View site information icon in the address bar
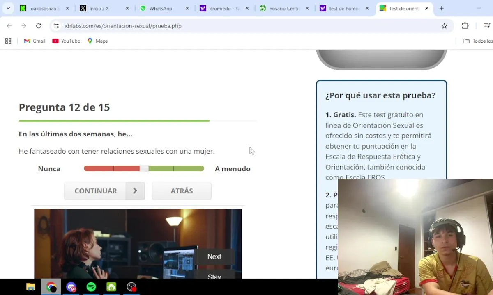Screen dimensions: 493x295 tap(56, 26)
